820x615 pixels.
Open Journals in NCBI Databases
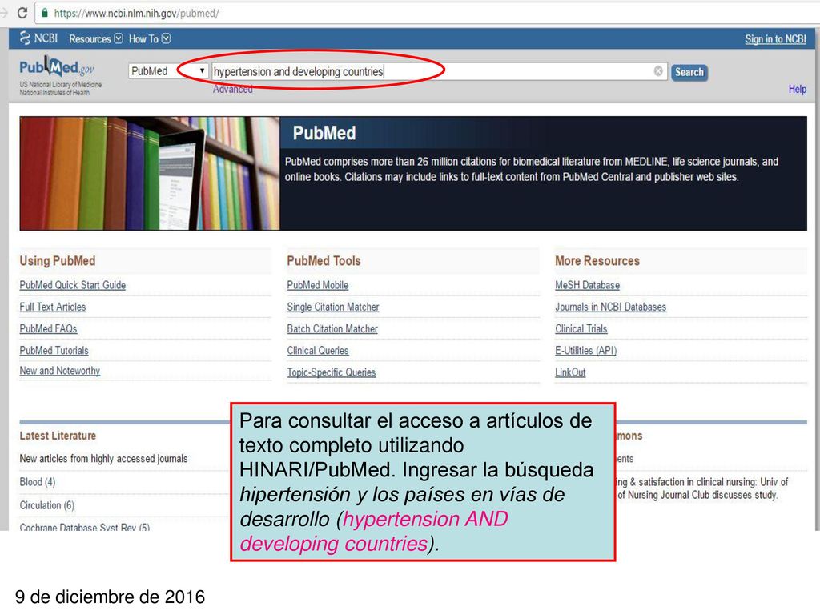coord(610,307)
